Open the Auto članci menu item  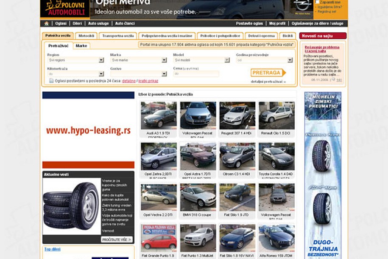[125, 23]
